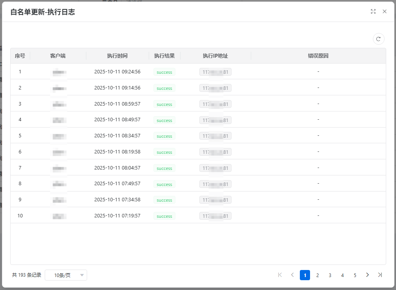Click the IP address tag in row 5
This screenshot has height=290, width=396.
click(215, 136)
